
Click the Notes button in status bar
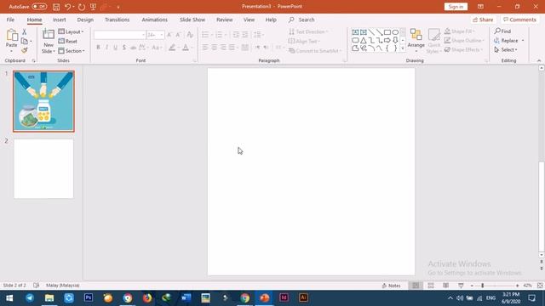[392, 286]
